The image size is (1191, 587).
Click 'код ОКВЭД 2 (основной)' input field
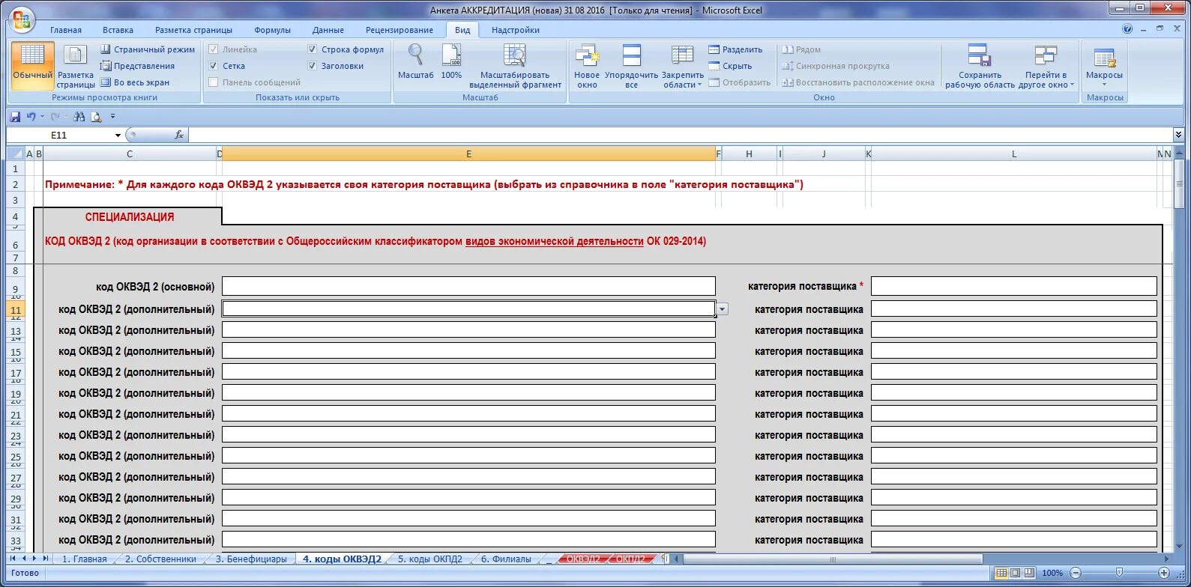click(x=468, y=286)
